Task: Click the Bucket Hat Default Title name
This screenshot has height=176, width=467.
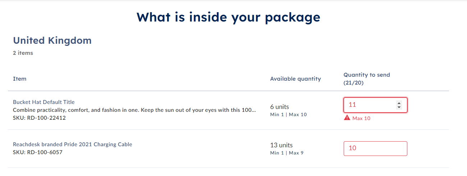Action: [x=44, y=102]
